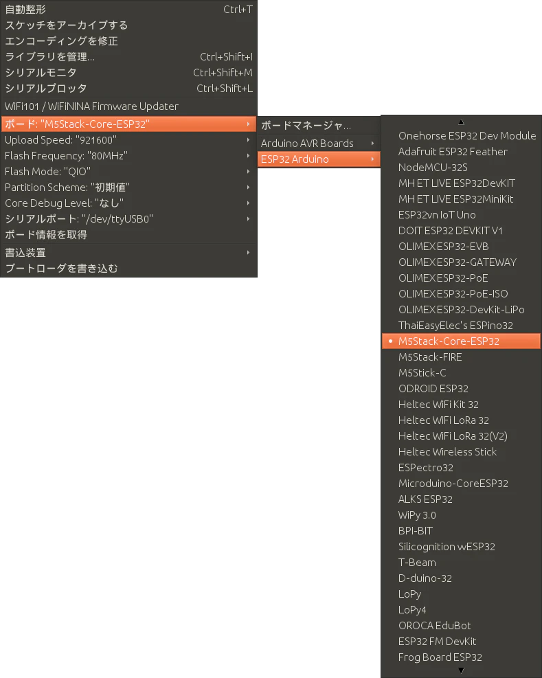Expand ボード: "M5Stack-Core-ESP32" submenu
This screenshot has width=542, height=678.
click(128, 124)
